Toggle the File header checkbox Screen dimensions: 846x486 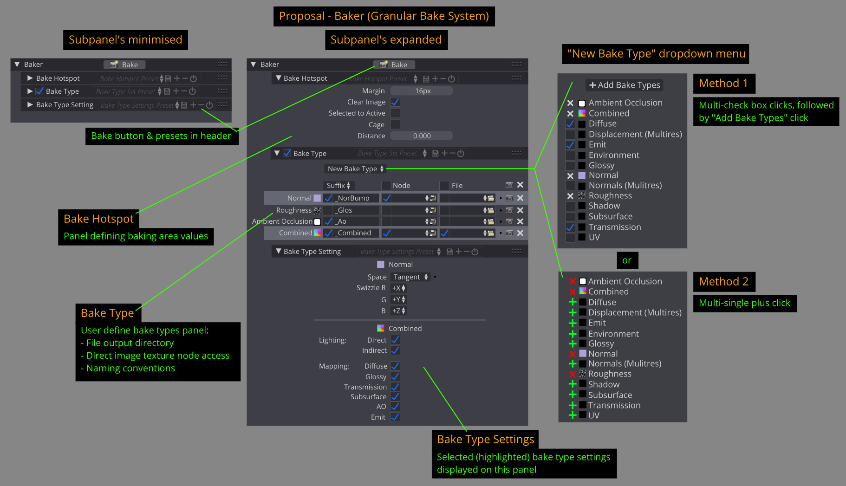[x=444, y=186]
